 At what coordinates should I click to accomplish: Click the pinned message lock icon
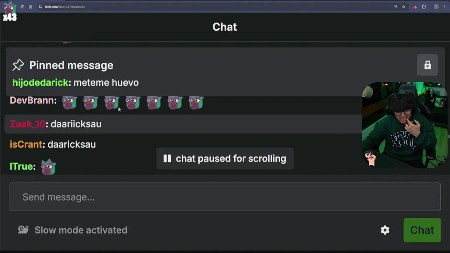[427, 65]
